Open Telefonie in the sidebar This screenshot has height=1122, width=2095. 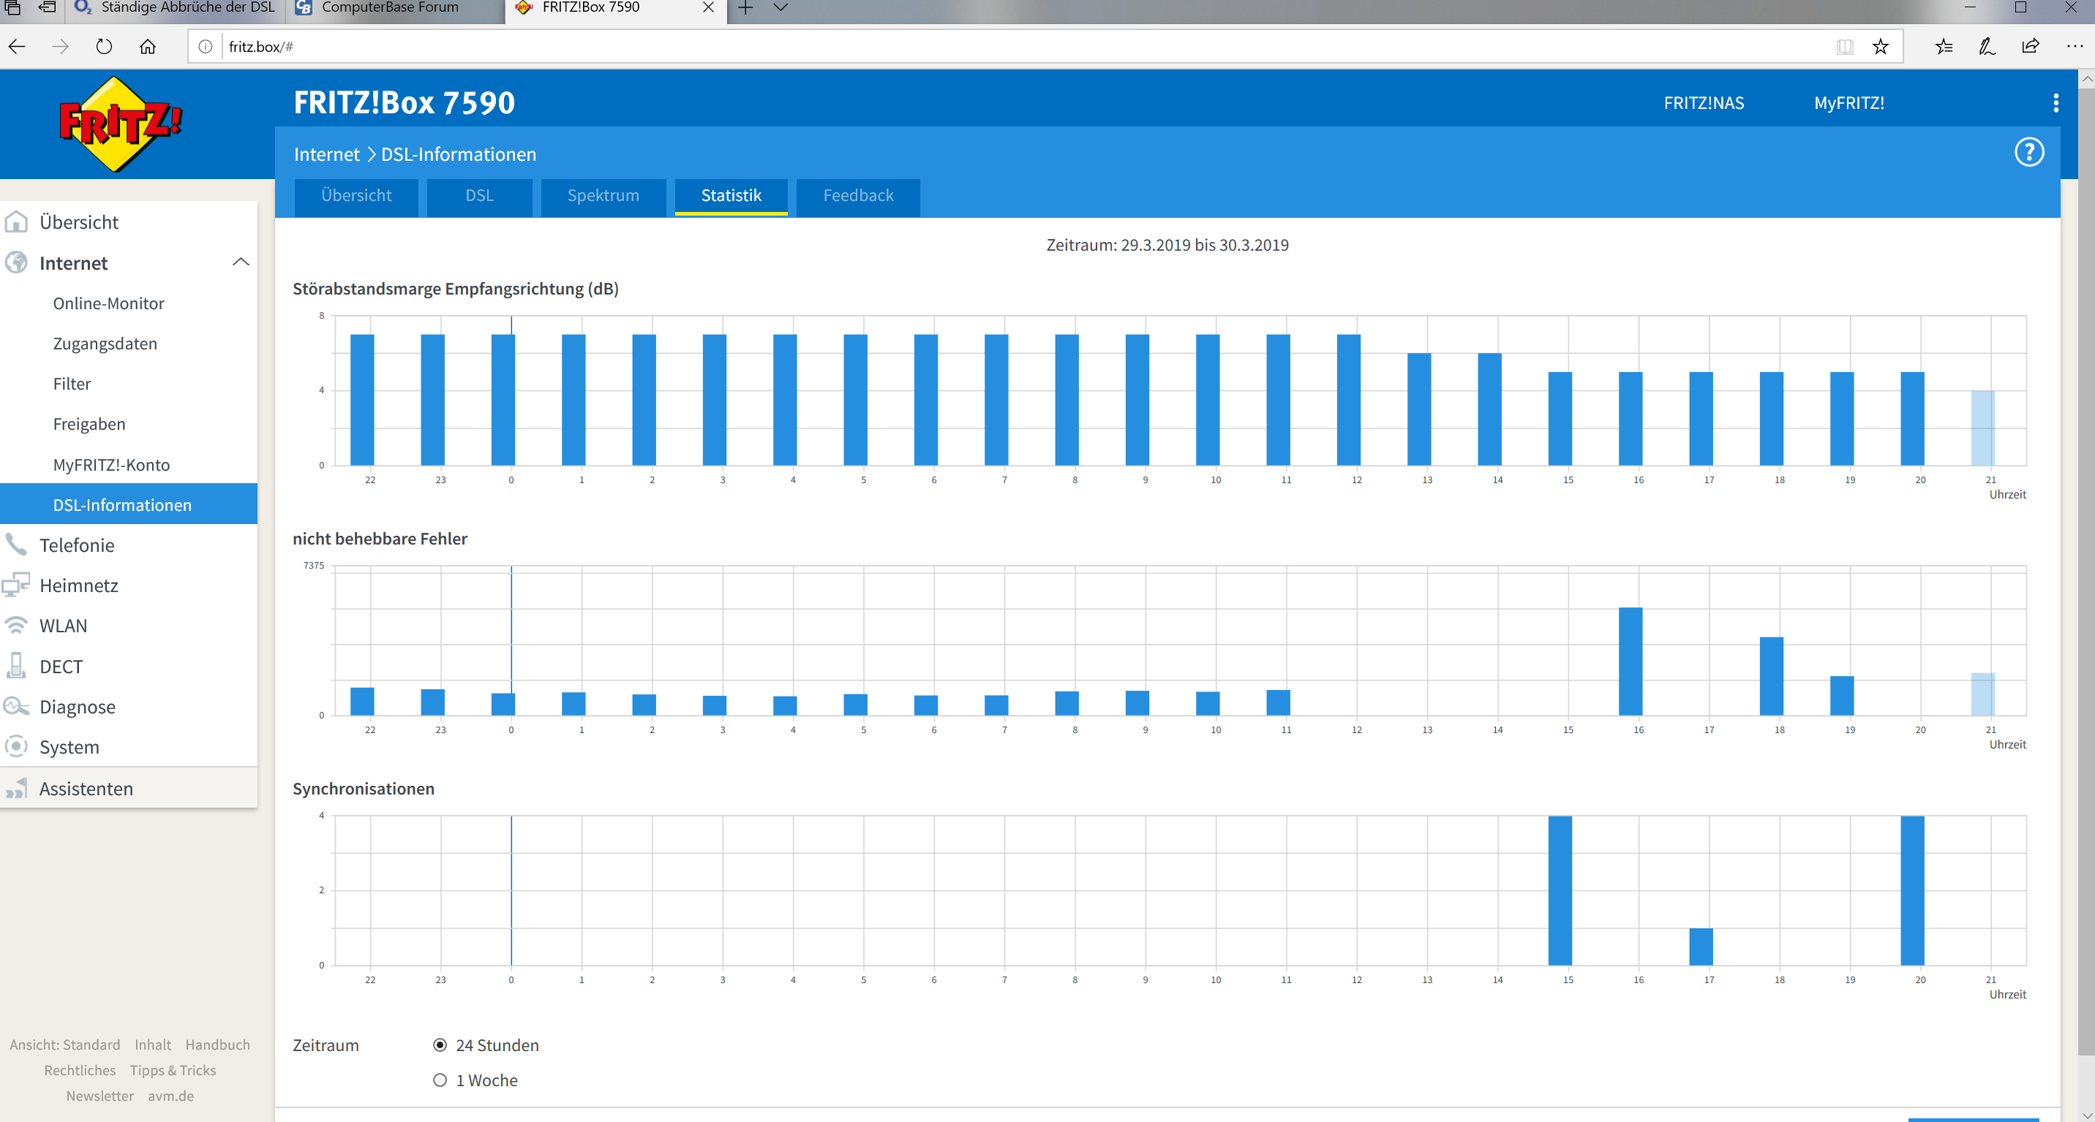pyautogui.click(x=77, y=545)
